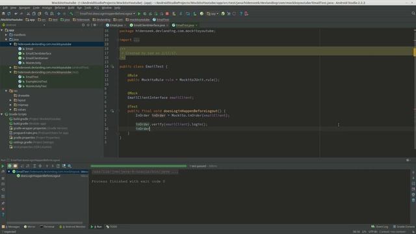Image resolution: width=416 pixels, height=234 pixels.
Task: Select doesLoginHappenBeforeLogout in test results tree
Action: [40, 176]
